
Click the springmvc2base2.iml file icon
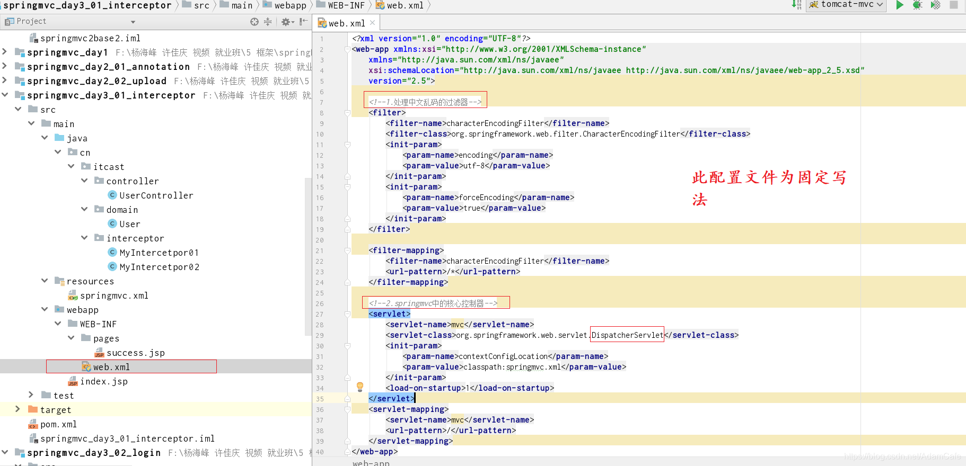click(33, 38)
